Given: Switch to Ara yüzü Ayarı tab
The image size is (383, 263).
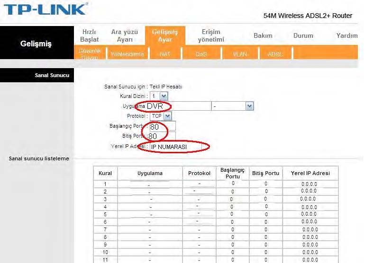Looking at the screenshot, I should [124, 35].
